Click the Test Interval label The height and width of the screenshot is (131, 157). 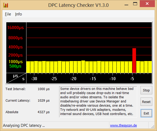[x=15, y=89]
